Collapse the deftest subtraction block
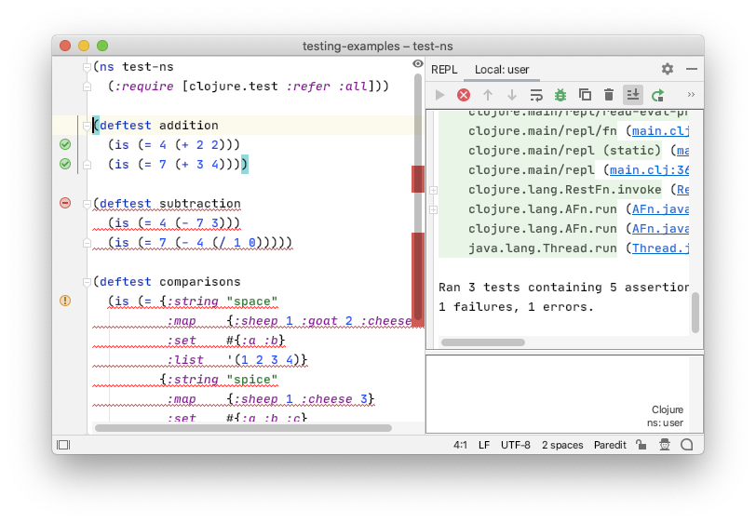 [x=87, y=204]
